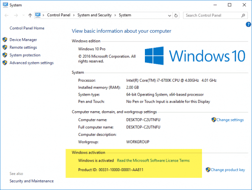The width and height of the screenshot is (252, 190).
Task: Click the shield icon beside Advanced system settings
Action: tap(5, 62)
